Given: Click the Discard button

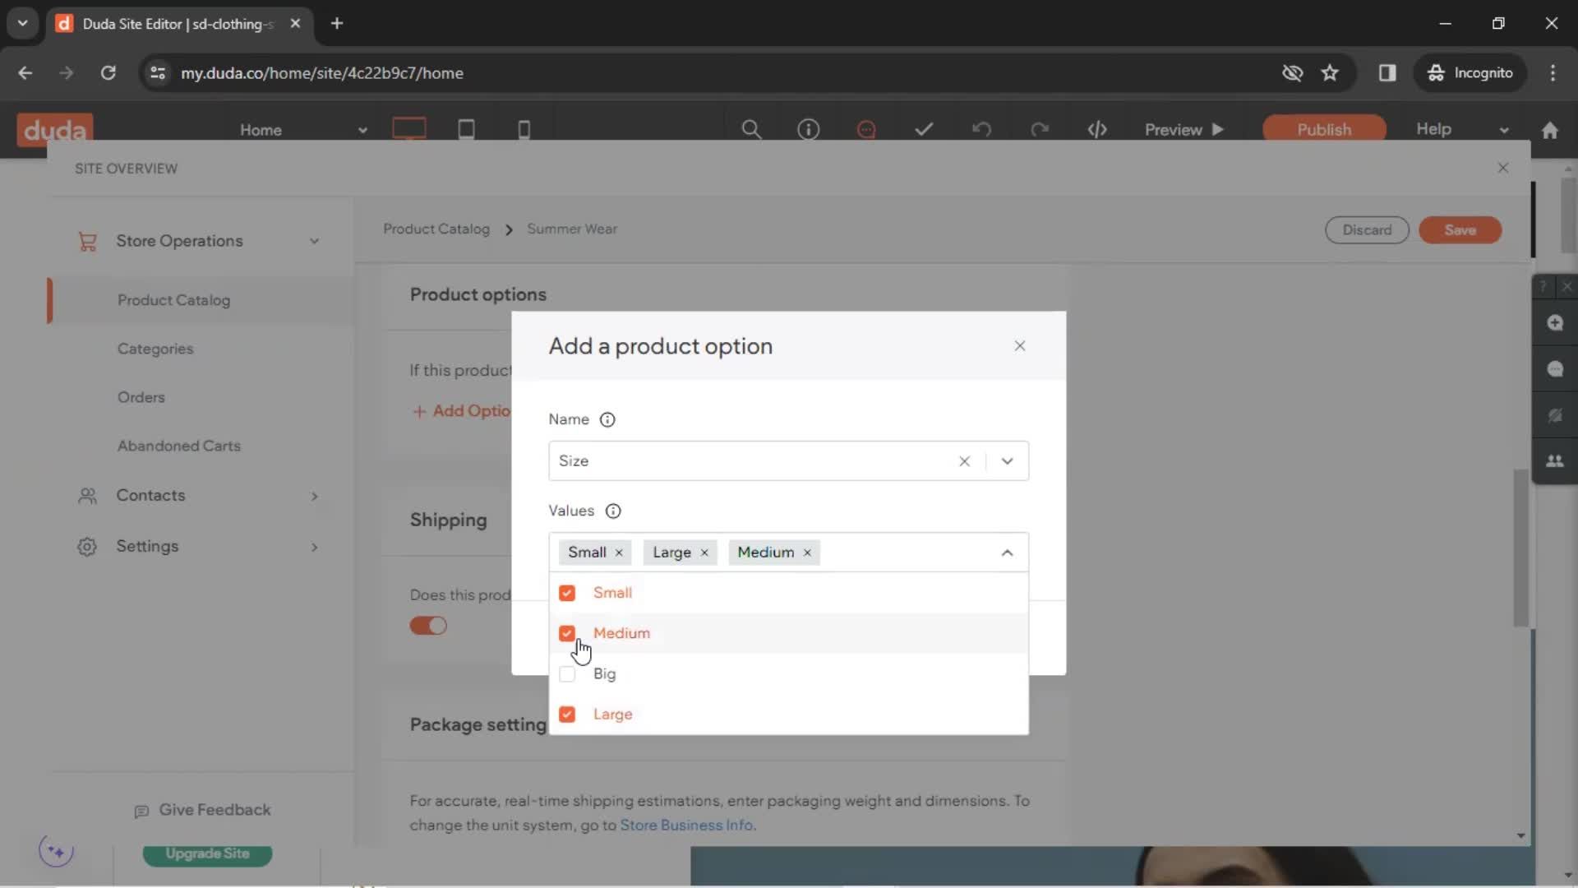Looking at the screenshot, I should [1368, 230].
